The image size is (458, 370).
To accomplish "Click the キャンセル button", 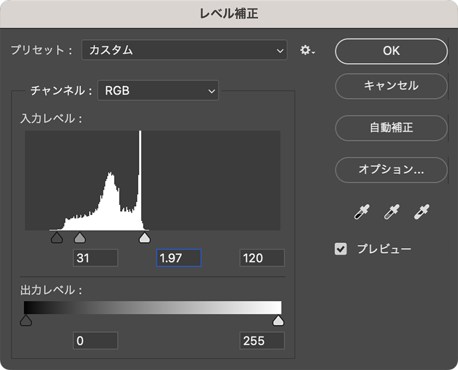I will [391, 86].
